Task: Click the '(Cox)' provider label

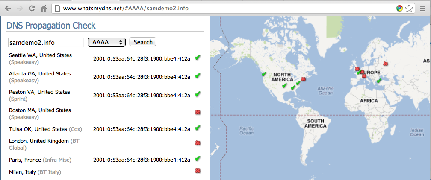Action: 75,129
